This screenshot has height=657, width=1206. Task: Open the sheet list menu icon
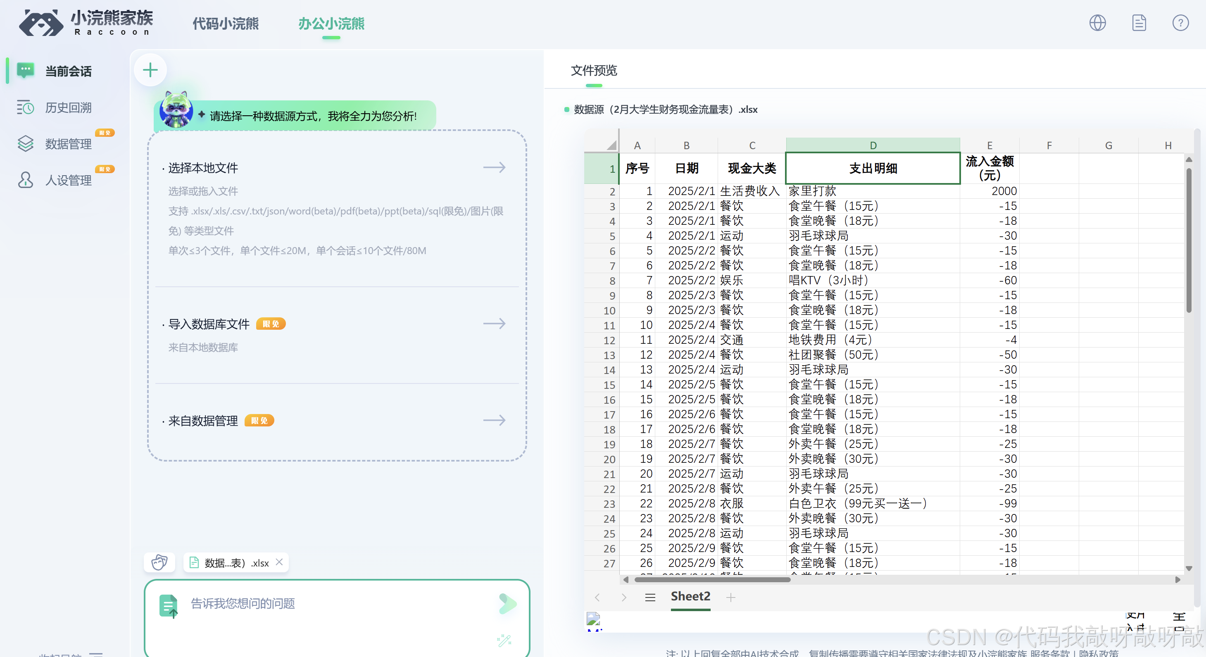point(650,597)
